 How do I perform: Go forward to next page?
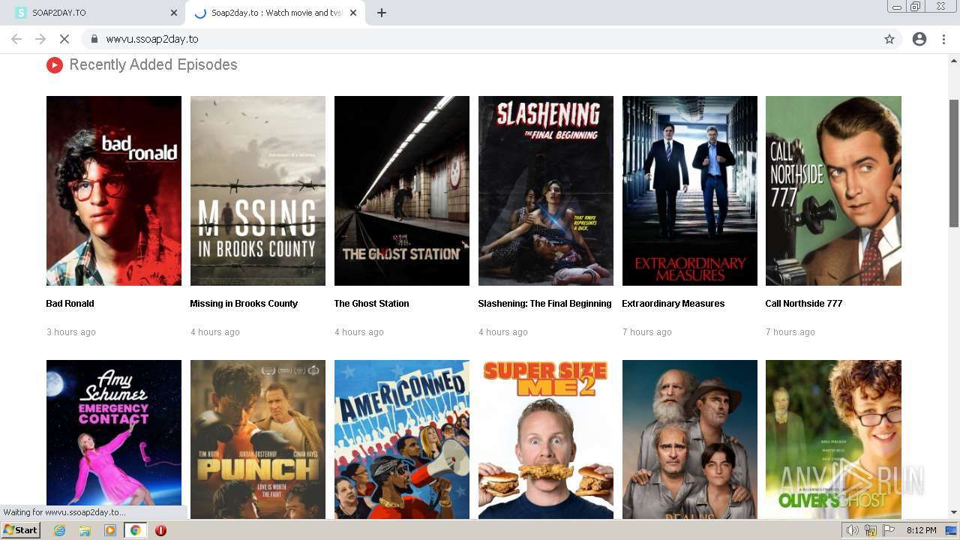point(40,39)
